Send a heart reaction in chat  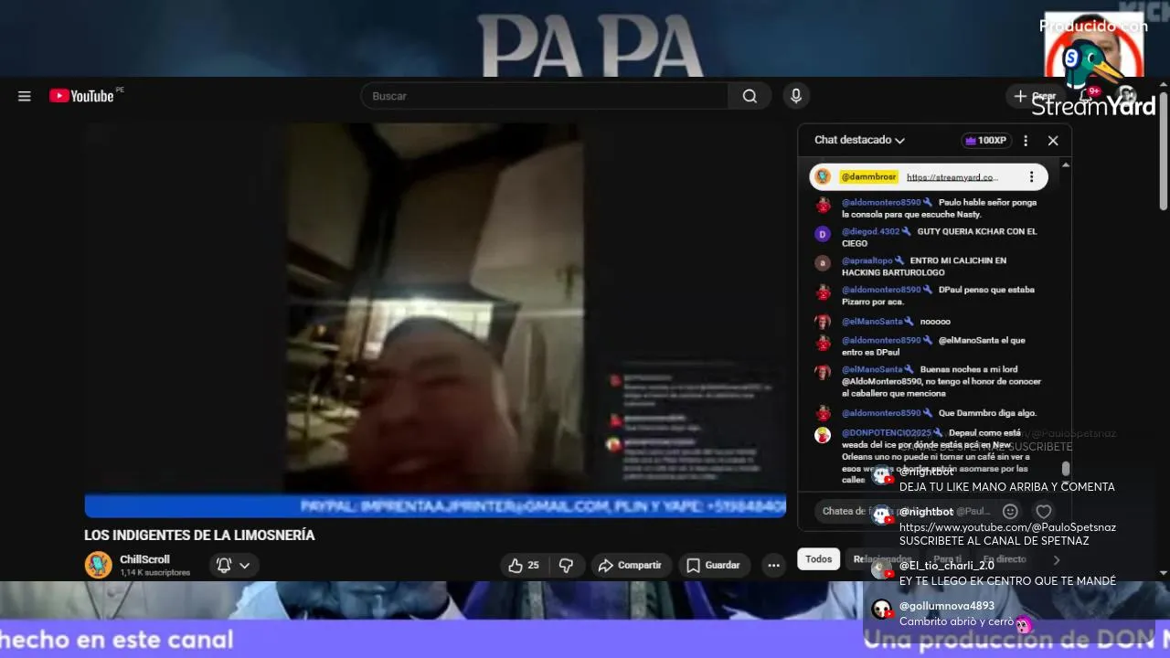pyautogui.click(x=1043, y=512)
